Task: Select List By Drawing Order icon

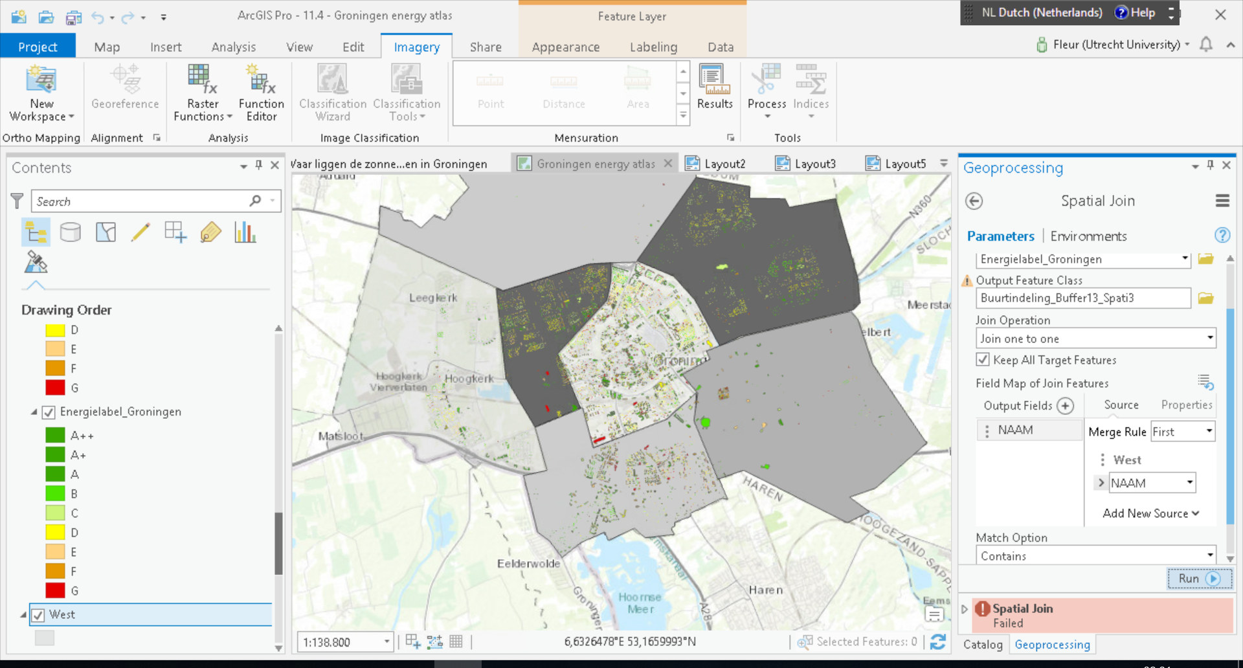Action: 36,232
